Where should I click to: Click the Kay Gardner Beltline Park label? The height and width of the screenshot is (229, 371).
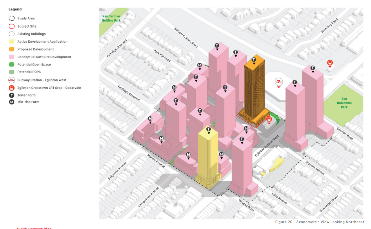111,19
